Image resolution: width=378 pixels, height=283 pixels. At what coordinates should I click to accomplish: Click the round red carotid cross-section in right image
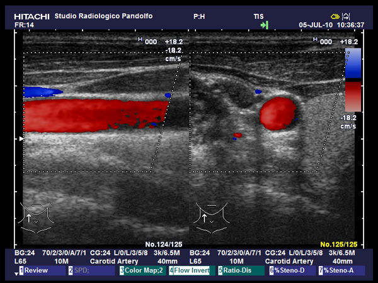[x=278, y=114]
